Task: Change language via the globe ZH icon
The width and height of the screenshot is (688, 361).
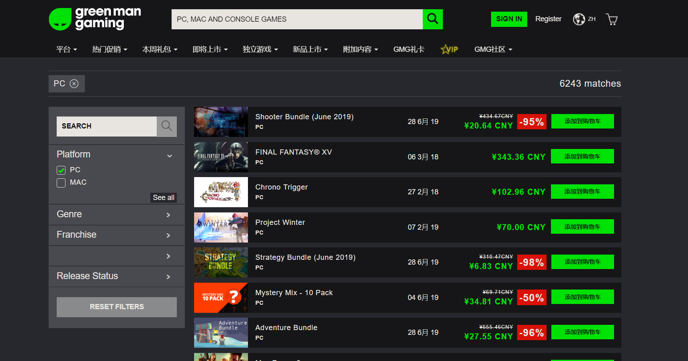Action: point(584,19)
